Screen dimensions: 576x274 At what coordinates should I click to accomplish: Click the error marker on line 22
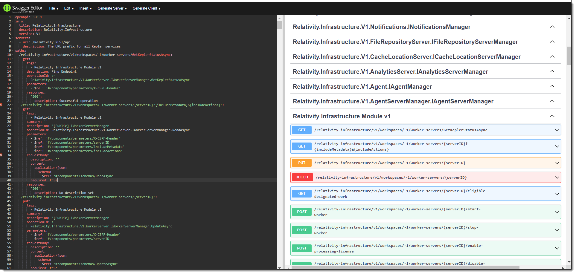tap(1, 105)
